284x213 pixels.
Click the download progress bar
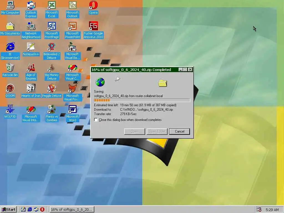142,100
